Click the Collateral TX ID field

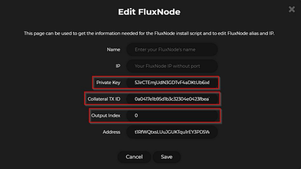[x=172, y=99]
